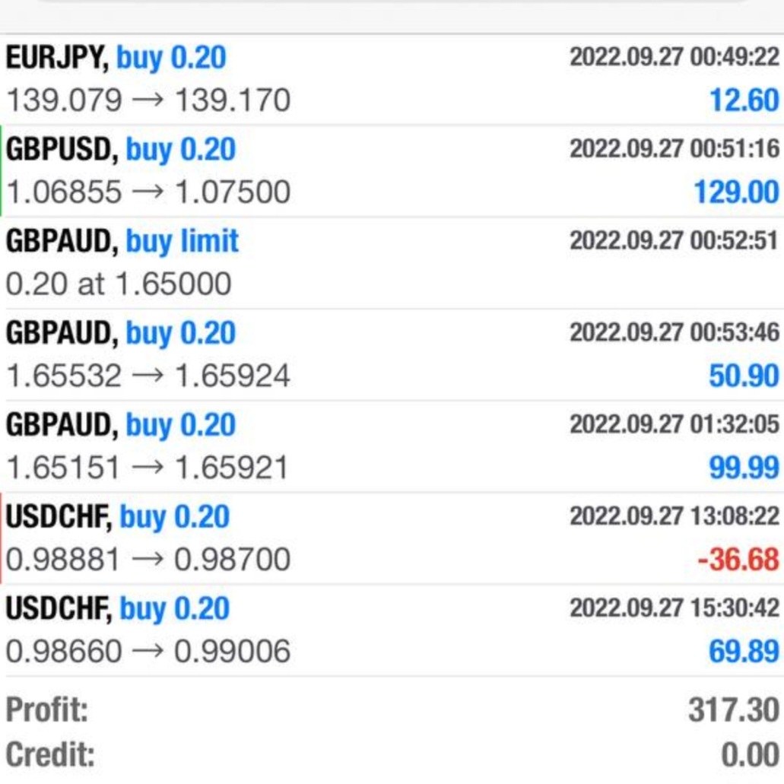Tap the 12.60 profit value
Image resolution: width=784 pixels, height=784 pixels.
(744, 100)
